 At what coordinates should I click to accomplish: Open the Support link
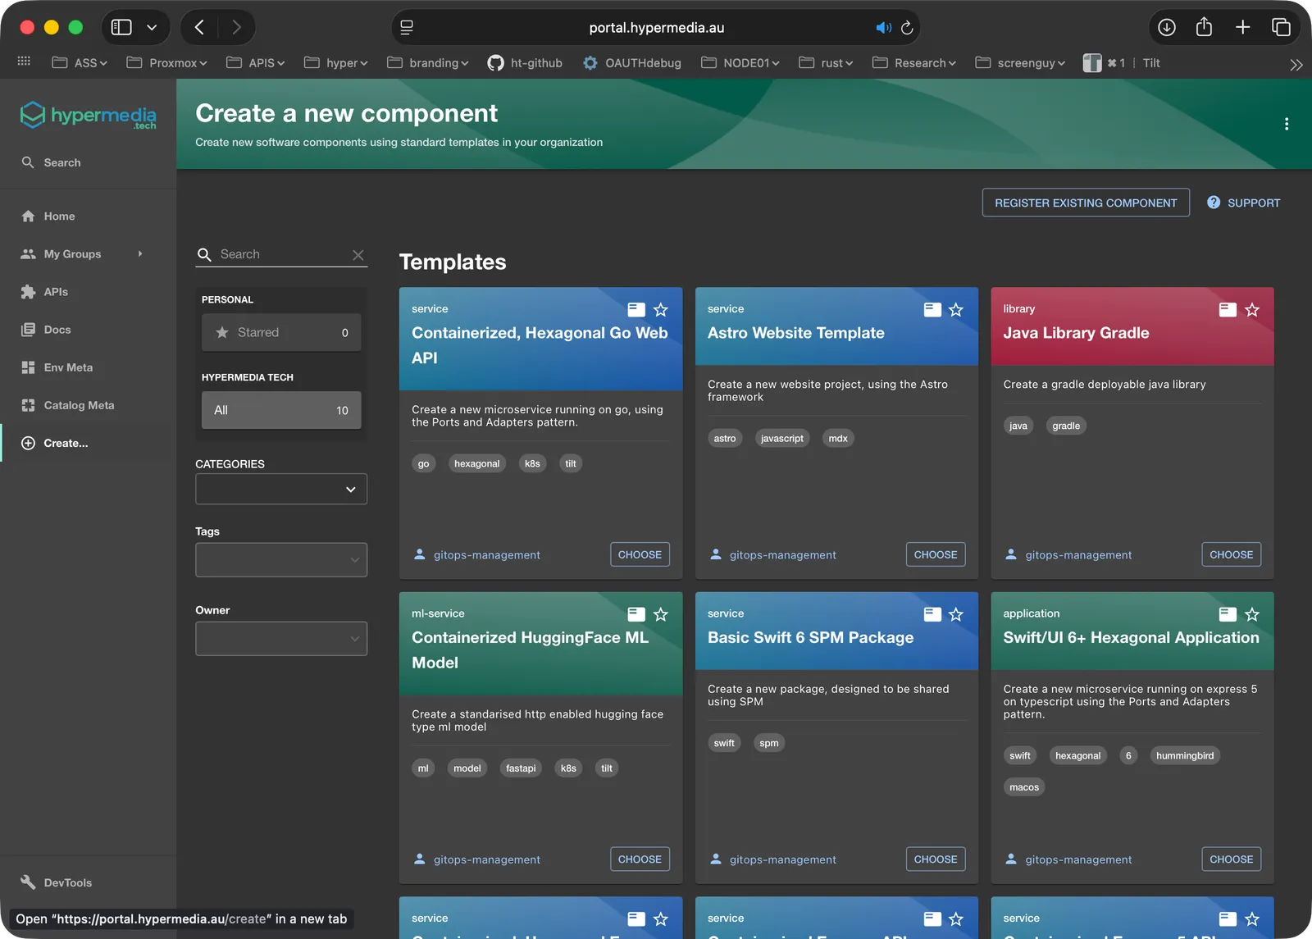pyautogui.click(x=1243, y=203)
